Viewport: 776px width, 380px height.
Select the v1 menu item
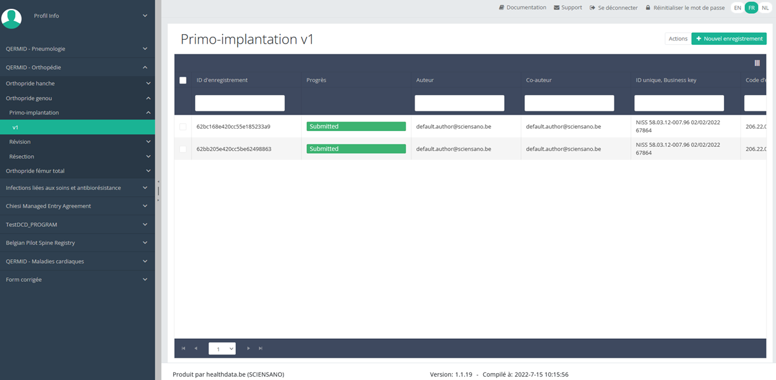point(77,127)
